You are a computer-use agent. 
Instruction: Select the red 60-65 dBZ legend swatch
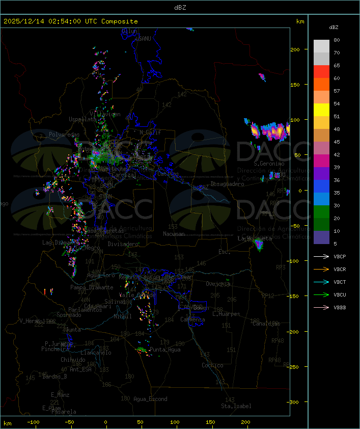[x=321, y=72]
